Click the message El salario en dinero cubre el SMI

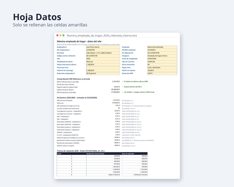point(136,82)
